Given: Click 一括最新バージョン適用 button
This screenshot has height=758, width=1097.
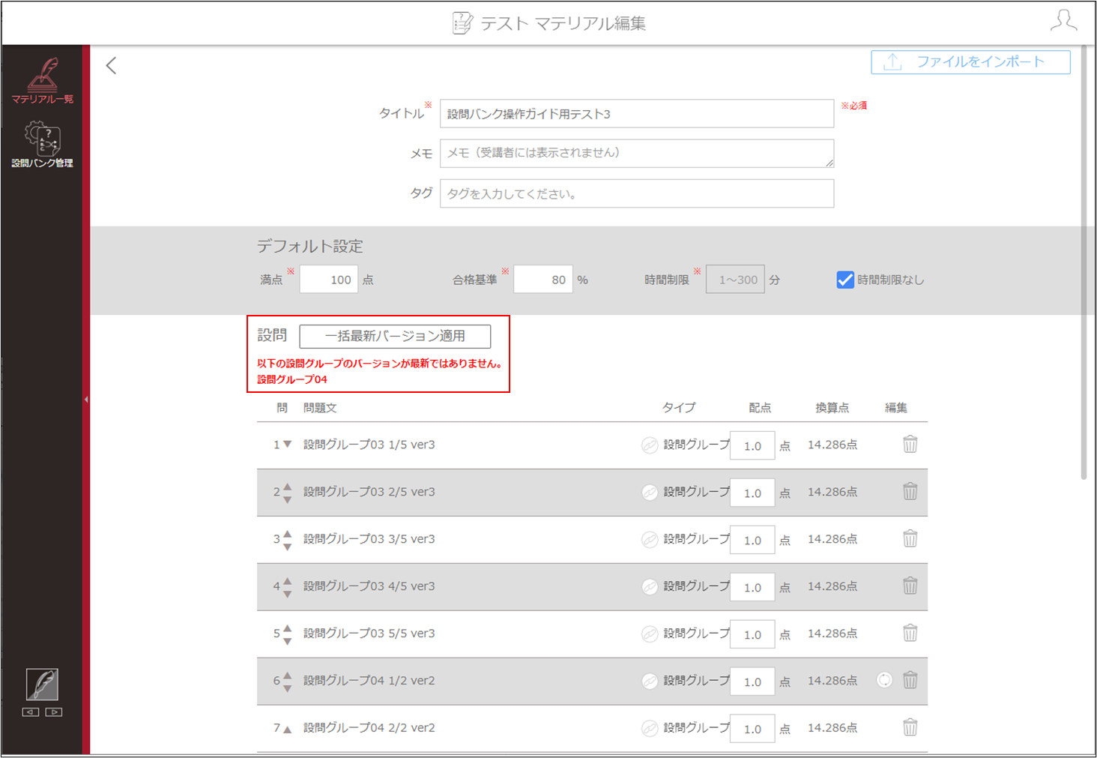Looking at the screenshot, I should [x=395, y=336].
